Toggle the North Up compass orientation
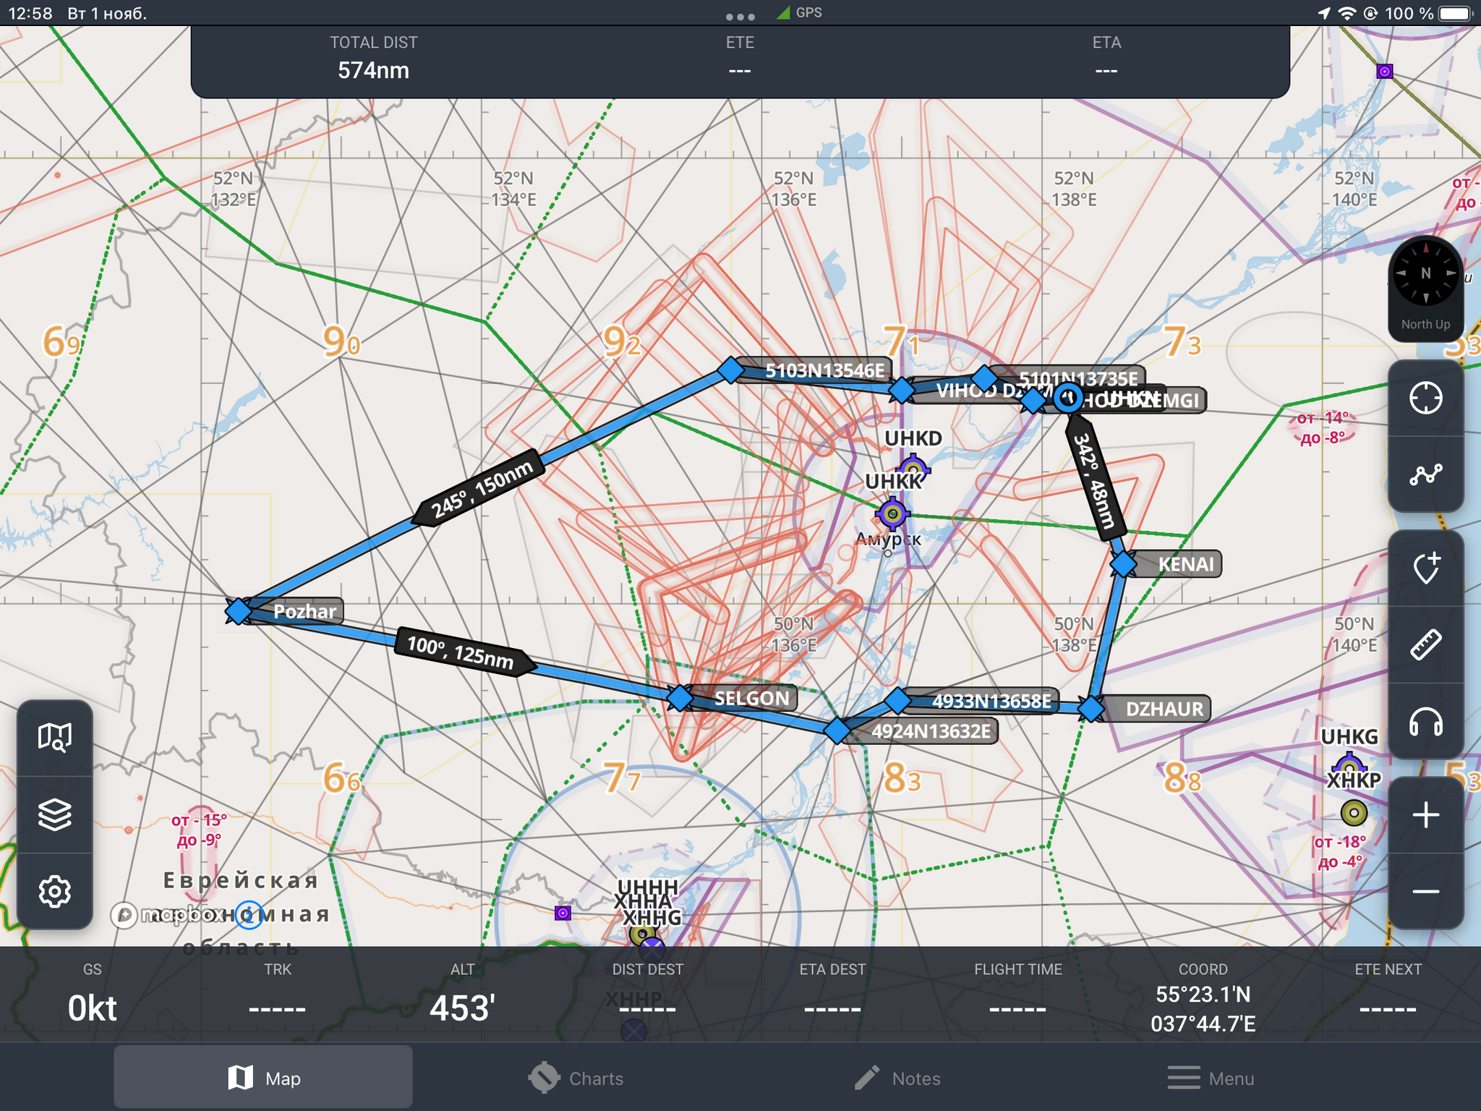The image size is (1481, 1111). pos(1425,287)
